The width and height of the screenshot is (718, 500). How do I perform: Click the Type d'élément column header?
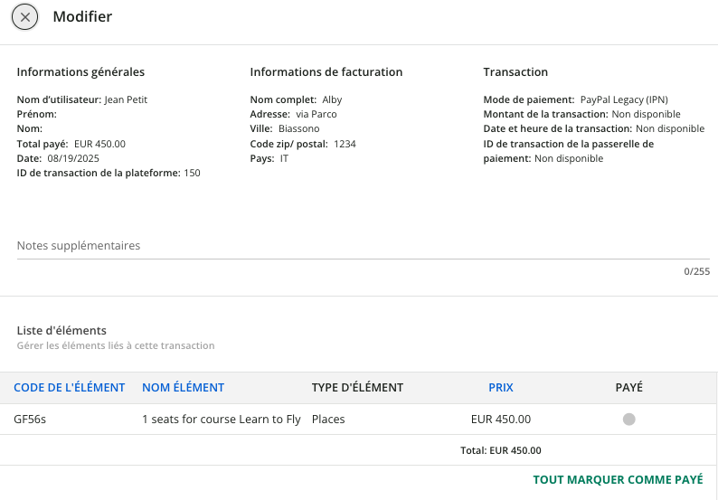[x=357, y=387]
